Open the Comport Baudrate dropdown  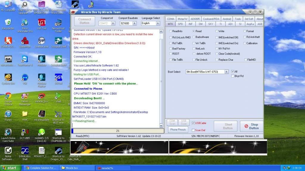coord(134,23)
